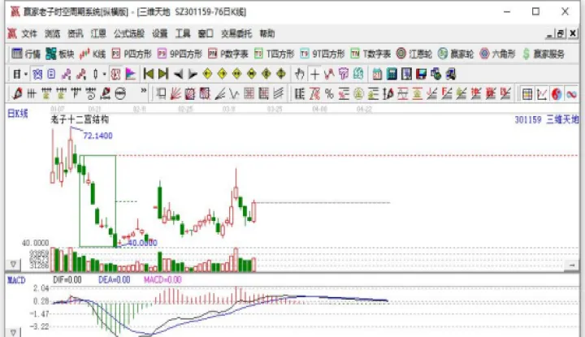
Task: Click the scroll-right arrow beside volume panel
Action: point(571,265)
